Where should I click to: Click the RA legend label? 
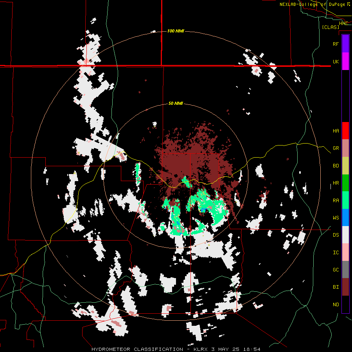coord(336,201)
